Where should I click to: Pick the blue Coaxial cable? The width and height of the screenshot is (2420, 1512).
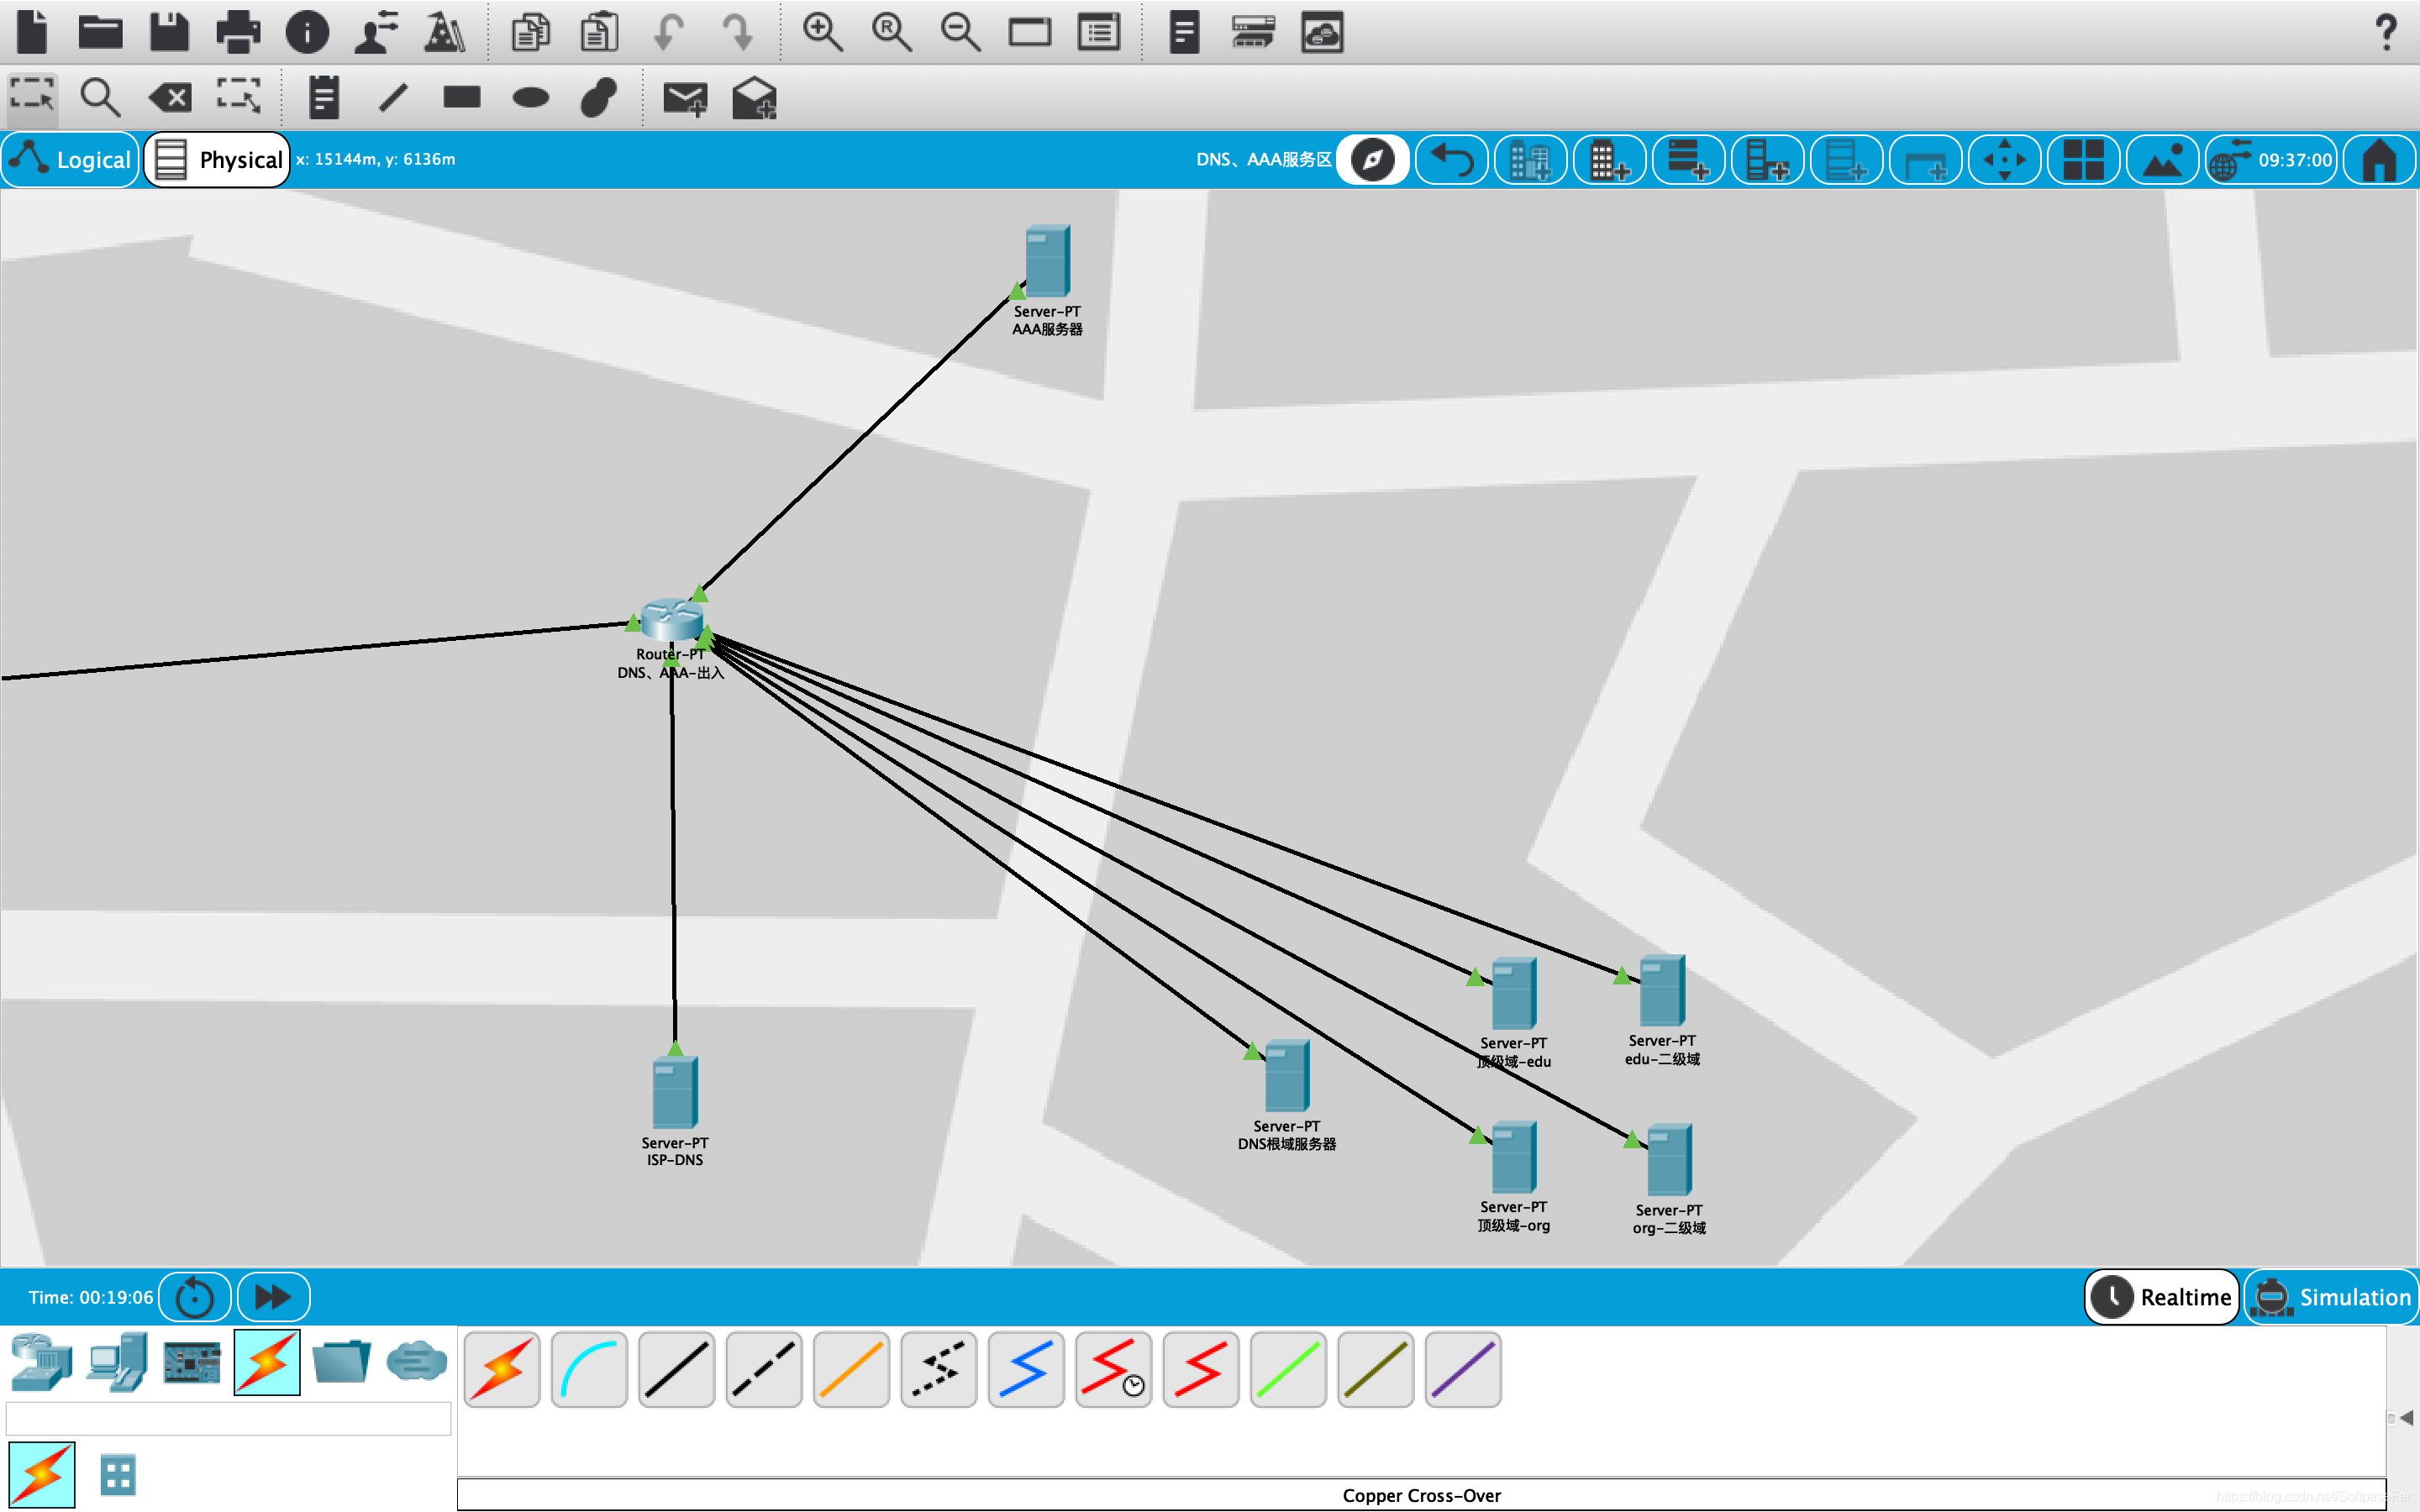(1026, 1369)
